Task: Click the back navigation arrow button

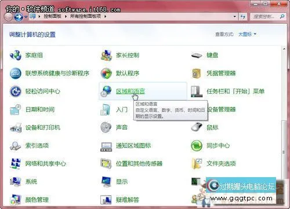Action: [9, 17]
